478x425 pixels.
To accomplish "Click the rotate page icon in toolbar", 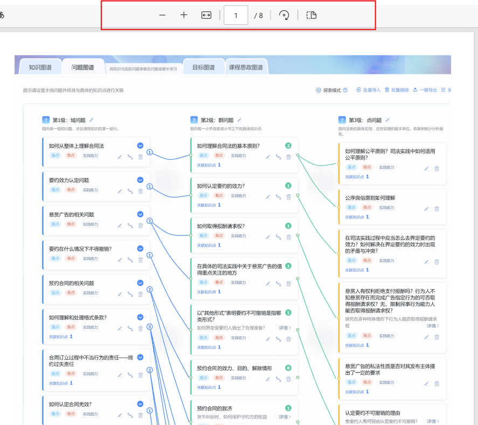I will click(284, 15).
